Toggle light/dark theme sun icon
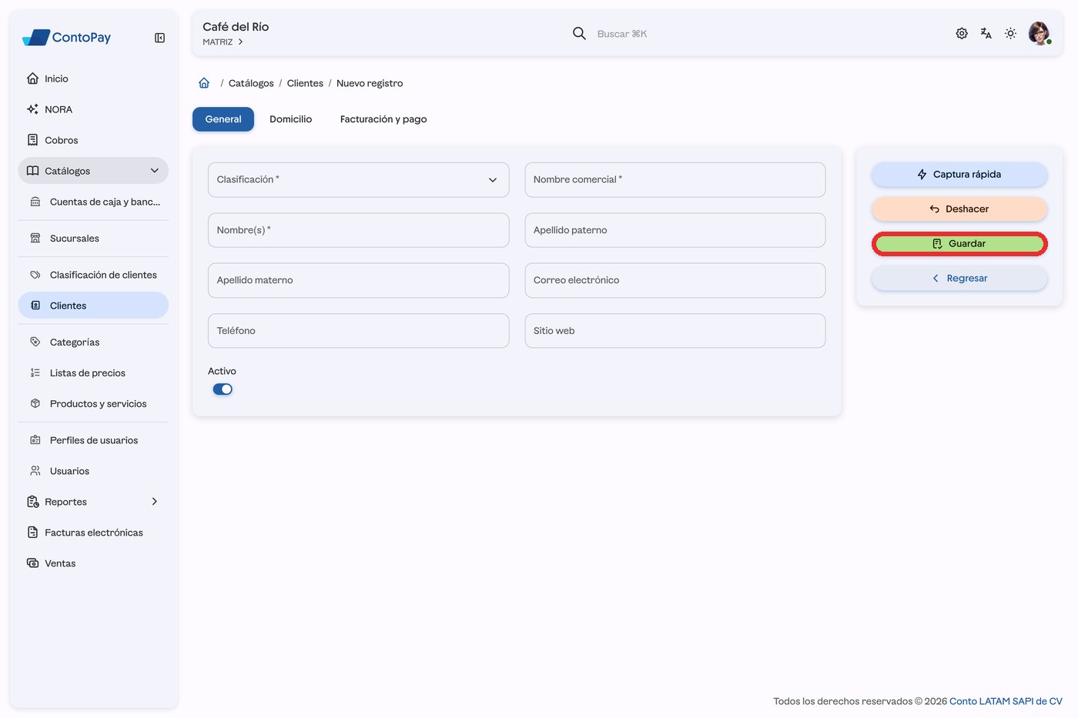 coord(1011,33)
